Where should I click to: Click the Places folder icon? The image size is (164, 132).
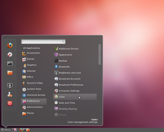click(24, 113)
